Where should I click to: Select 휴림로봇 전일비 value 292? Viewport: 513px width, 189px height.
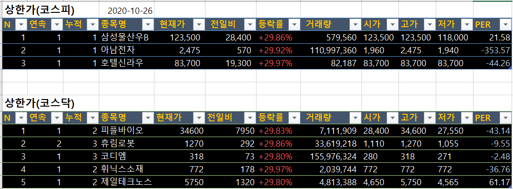[231, 144]
